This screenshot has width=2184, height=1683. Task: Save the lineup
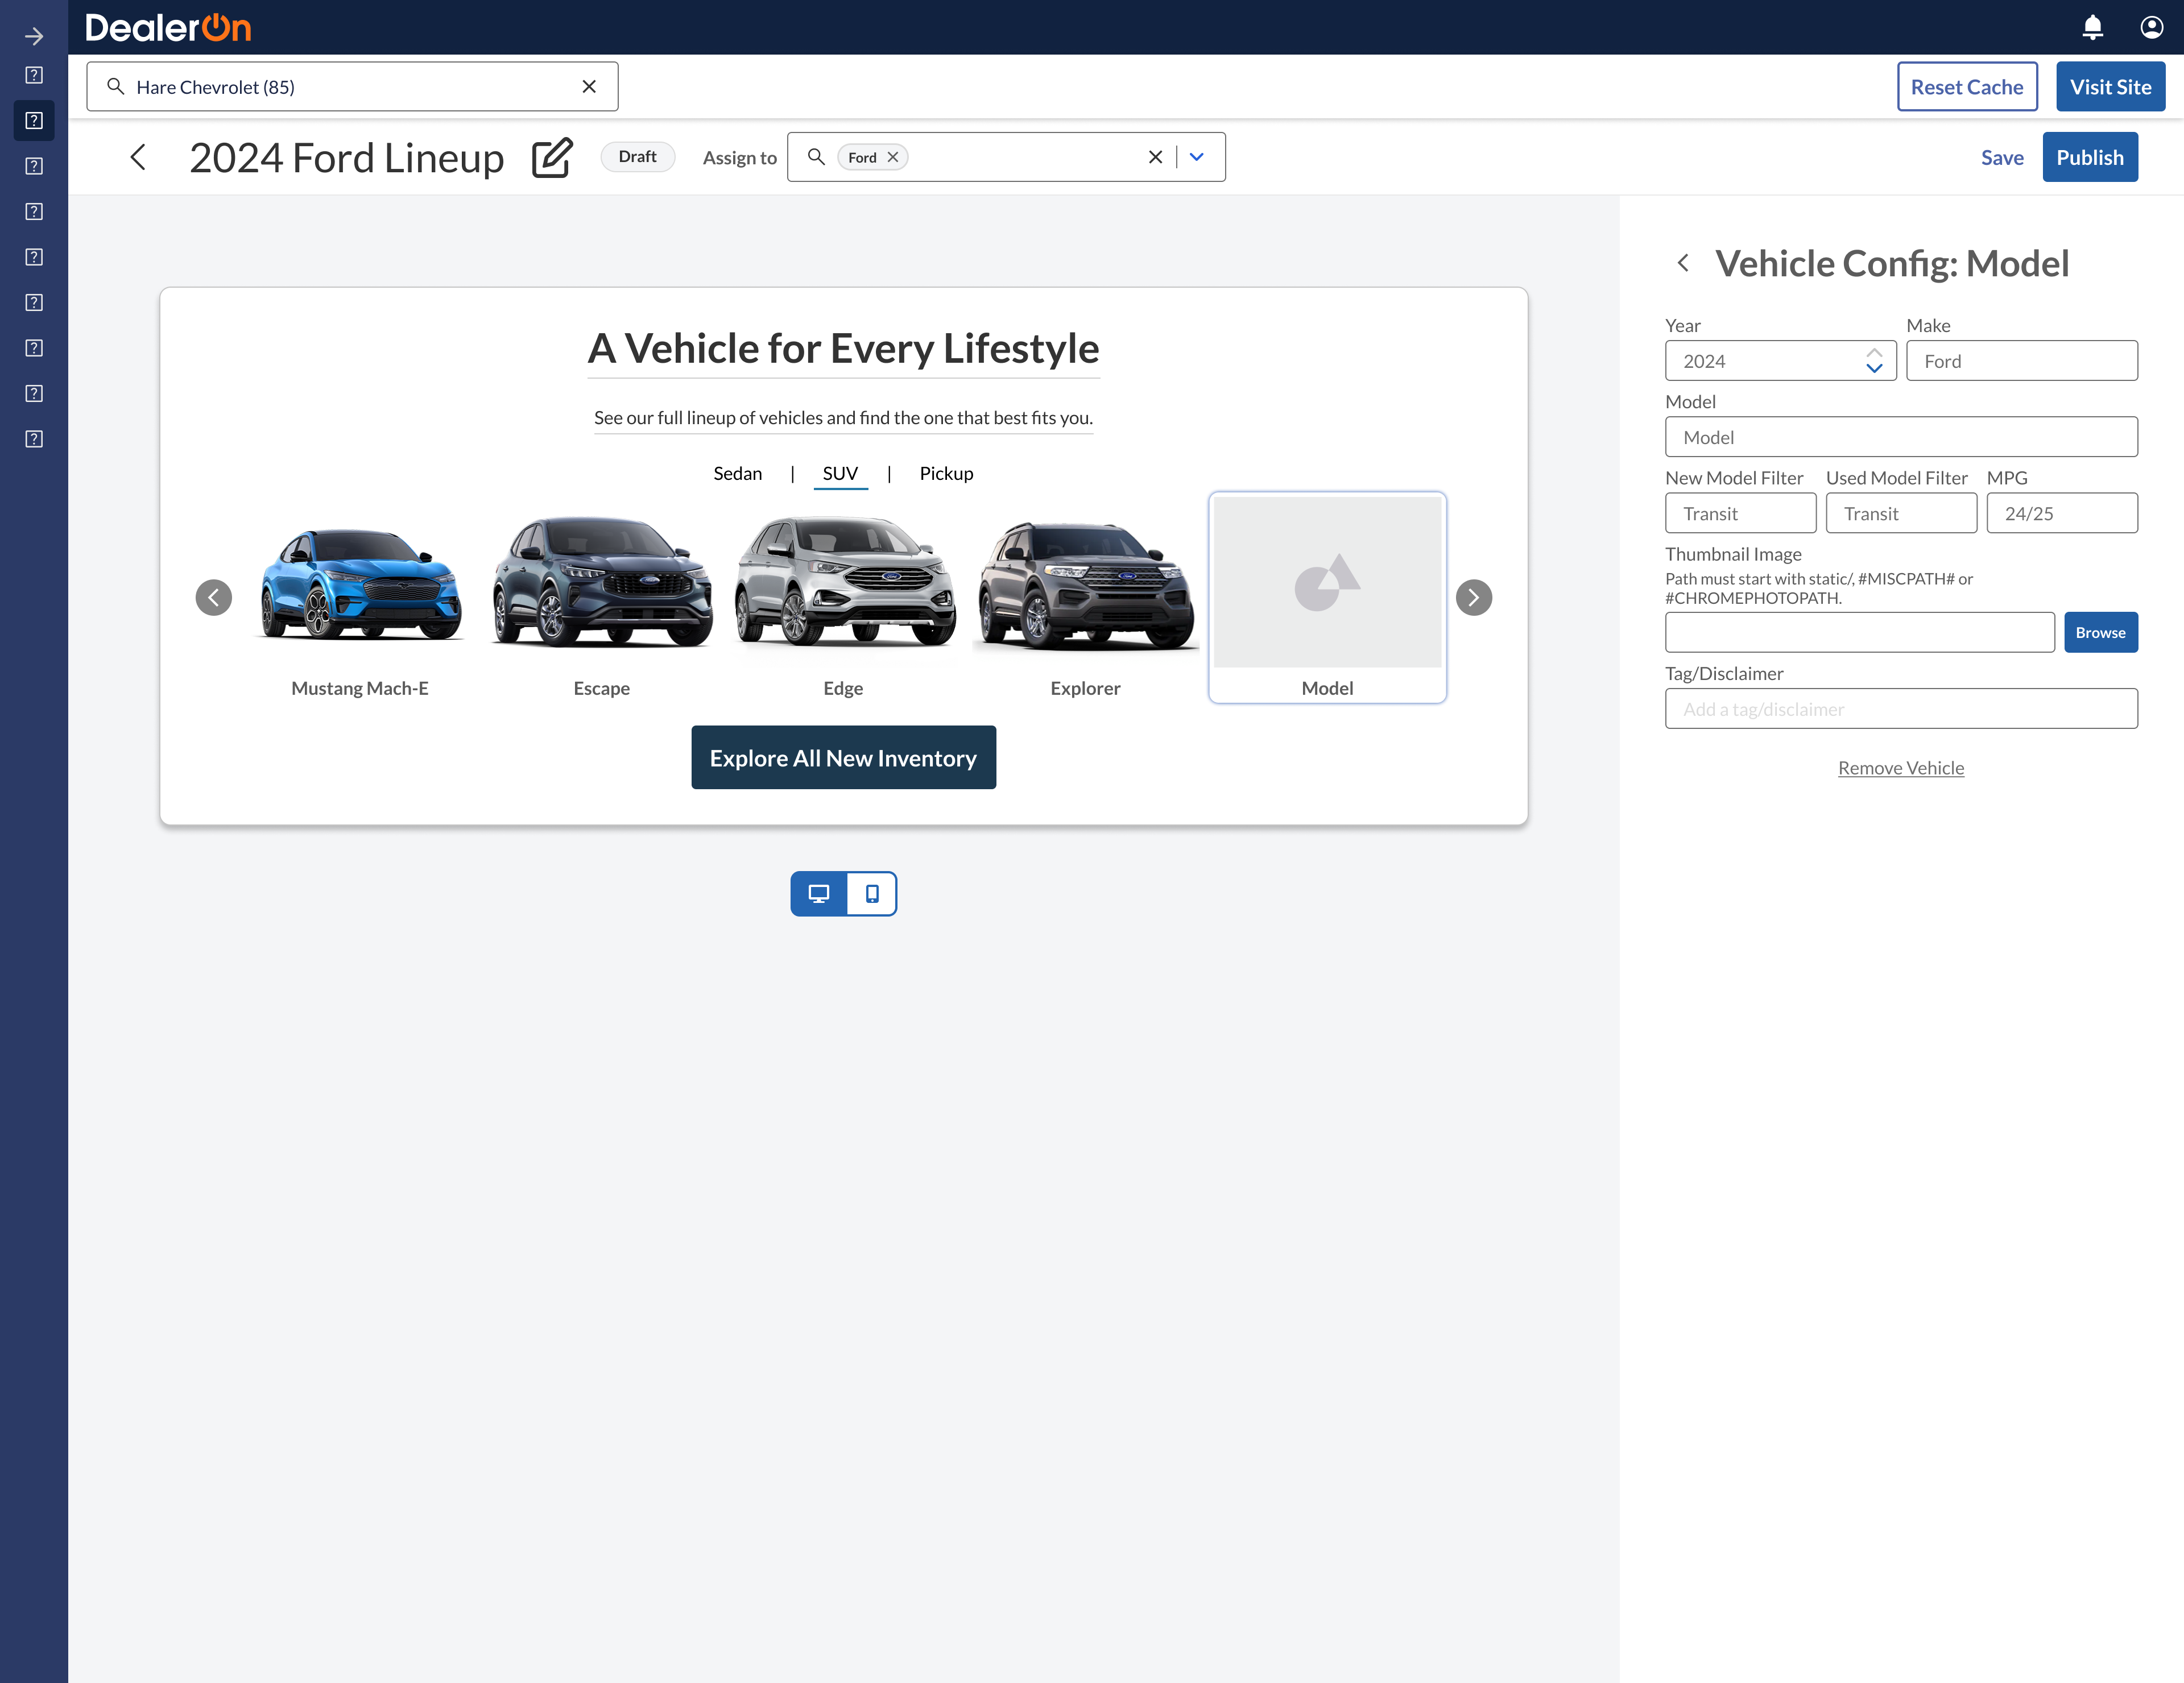2002,158
